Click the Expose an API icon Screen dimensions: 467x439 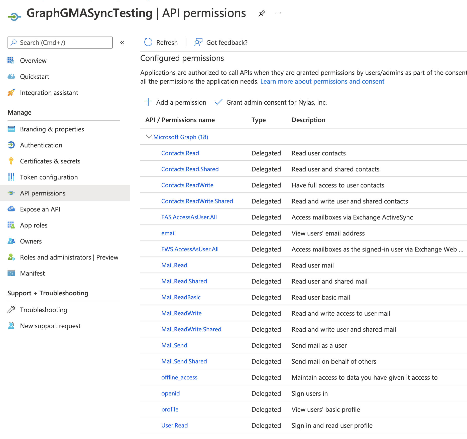pyautogui.click(x=11, y=209)
